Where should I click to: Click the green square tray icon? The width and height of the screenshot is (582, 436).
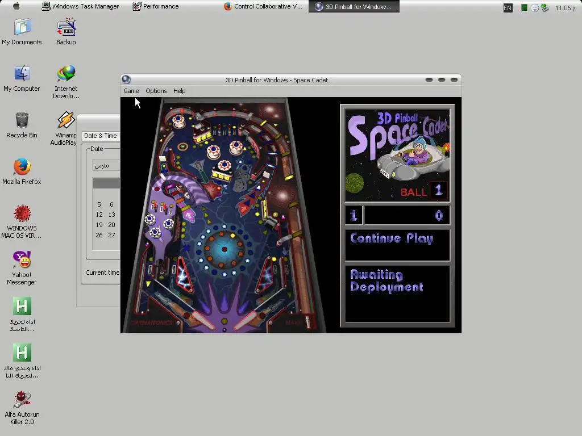[x=524, y=7]
